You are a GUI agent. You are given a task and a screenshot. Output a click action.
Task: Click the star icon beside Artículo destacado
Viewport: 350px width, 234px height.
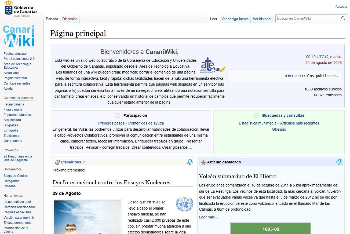click(x=203, y=162)
